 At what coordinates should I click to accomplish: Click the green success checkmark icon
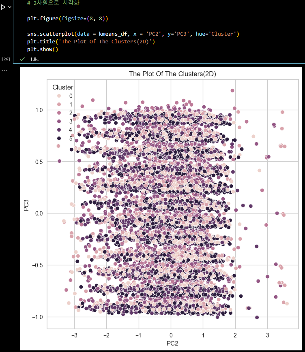(x=22, y=59)
